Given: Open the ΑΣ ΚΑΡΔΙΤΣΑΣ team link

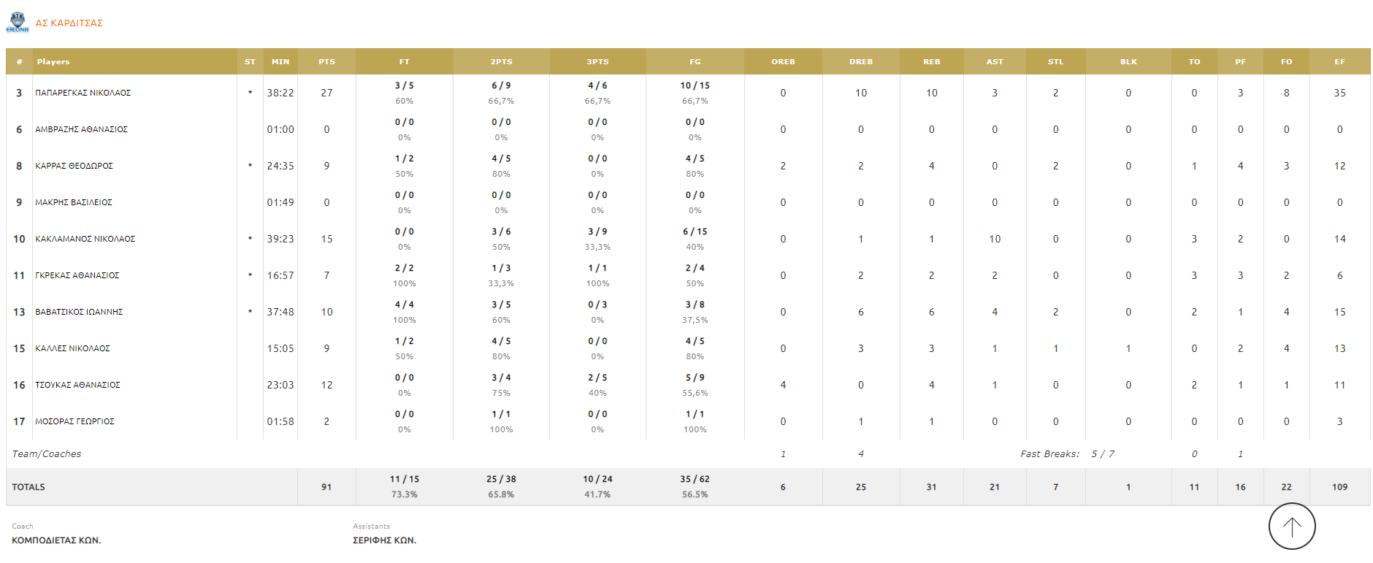Looking at the screenshot, I should 69,23.
